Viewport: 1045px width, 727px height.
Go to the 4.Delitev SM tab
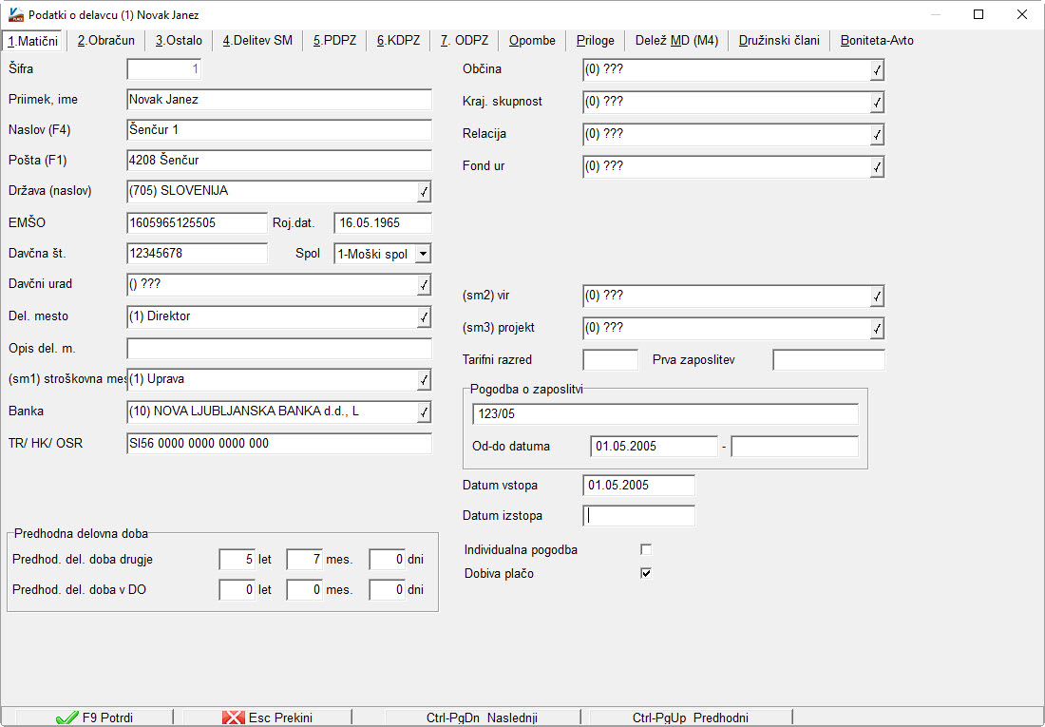point(257,41)
